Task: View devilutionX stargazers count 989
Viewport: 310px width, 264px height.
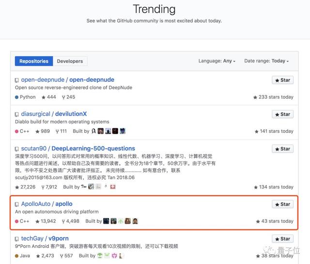Action: (43, 131)
